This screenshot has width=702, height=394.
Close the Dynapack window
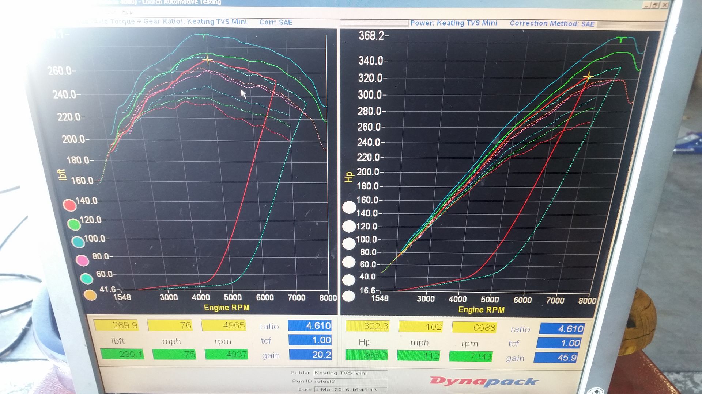pyautogui.click(x=665, y=4)
